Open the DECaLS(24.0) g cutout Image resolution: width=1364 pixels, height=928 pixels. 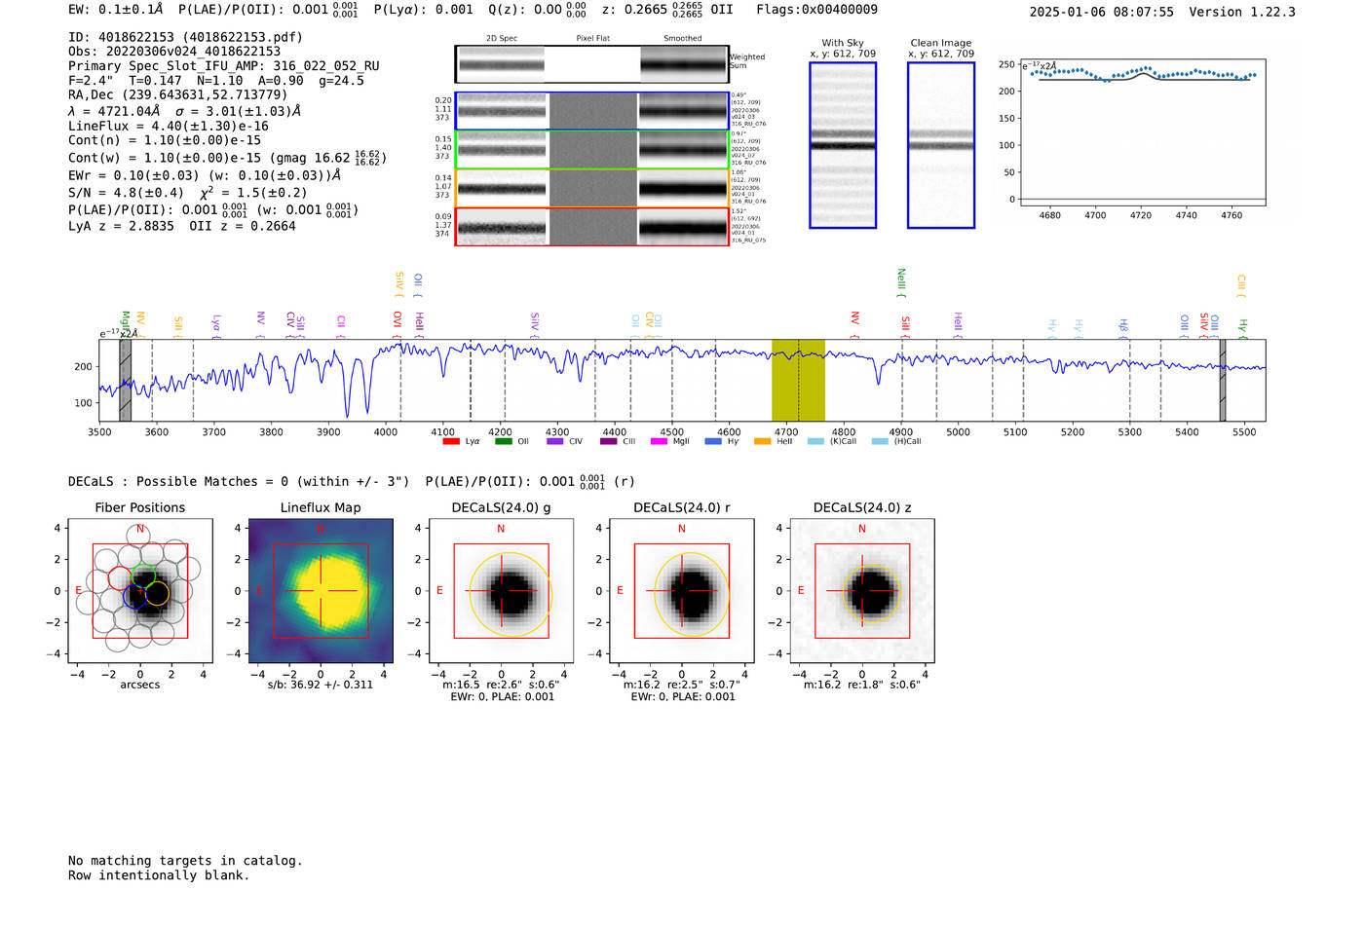pos(501,590)
